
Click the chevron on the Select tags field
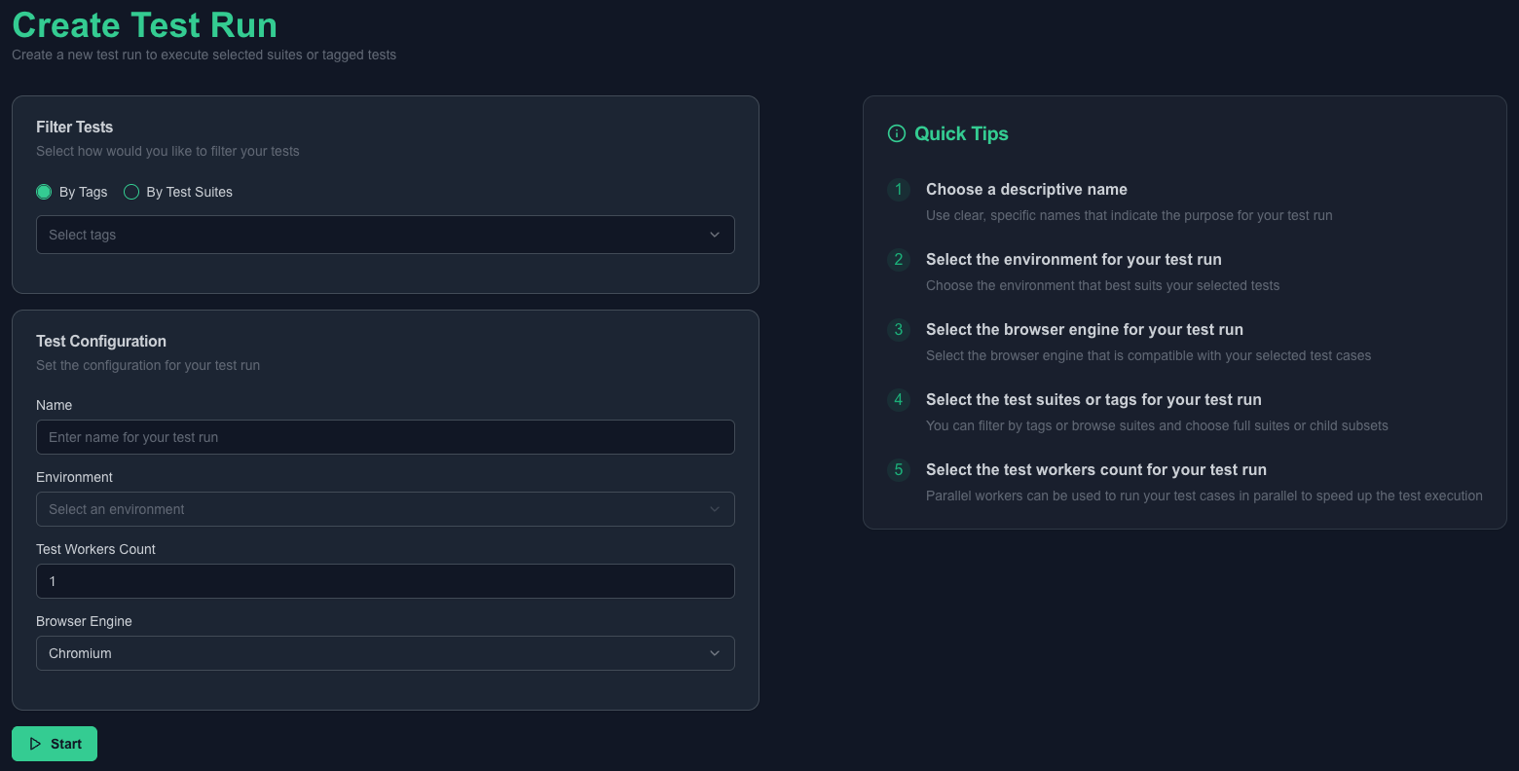tap(714, 235)
